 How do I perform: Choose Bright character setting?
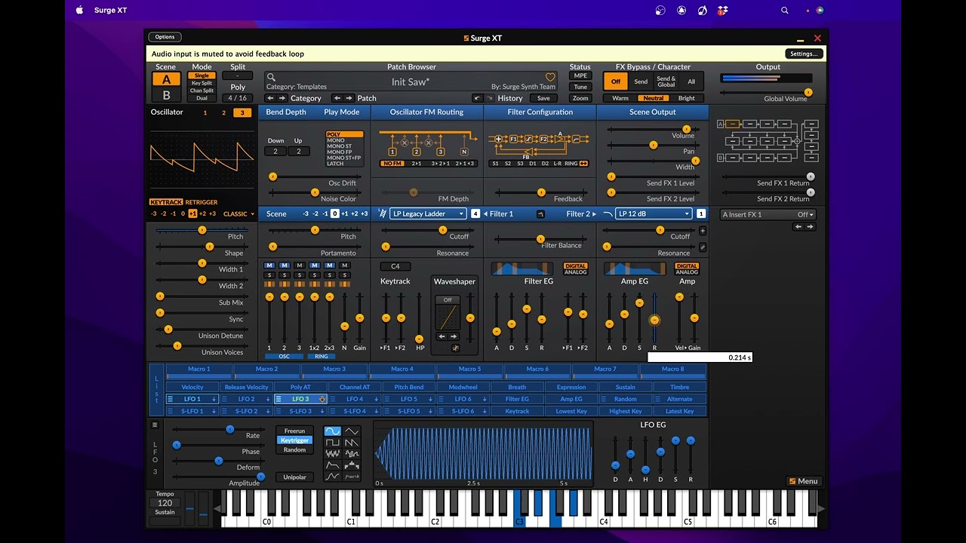pos(687,98)
